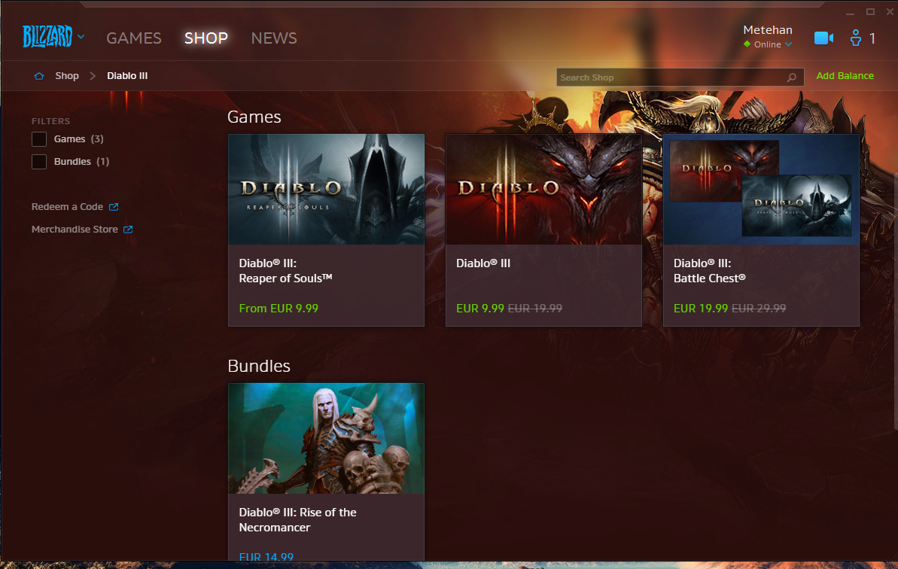The height and width of the screenshot is (569, 898).
Task: Switch to the SHOP tab
Action: [x=206, y=38]
